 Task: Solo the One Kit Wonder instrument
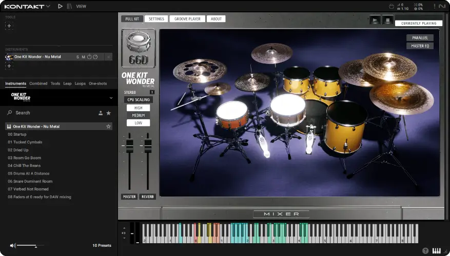77,57
